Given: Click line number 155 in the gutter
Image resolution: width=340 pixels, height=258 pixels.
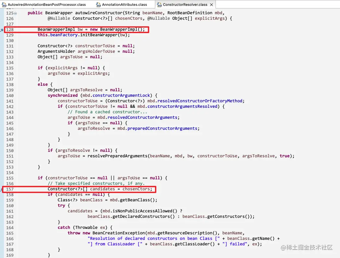Looking at the screenshot, I should [x=10, y=178].
